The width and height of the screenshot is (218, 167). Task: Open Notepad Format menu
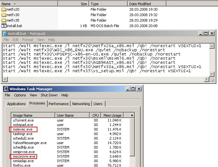(28, 40)
